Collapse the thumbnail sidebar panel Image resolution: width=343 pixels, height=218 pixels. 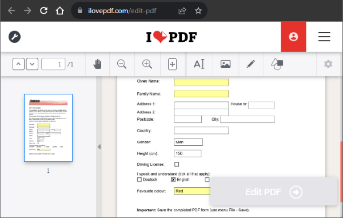(99, 146)
